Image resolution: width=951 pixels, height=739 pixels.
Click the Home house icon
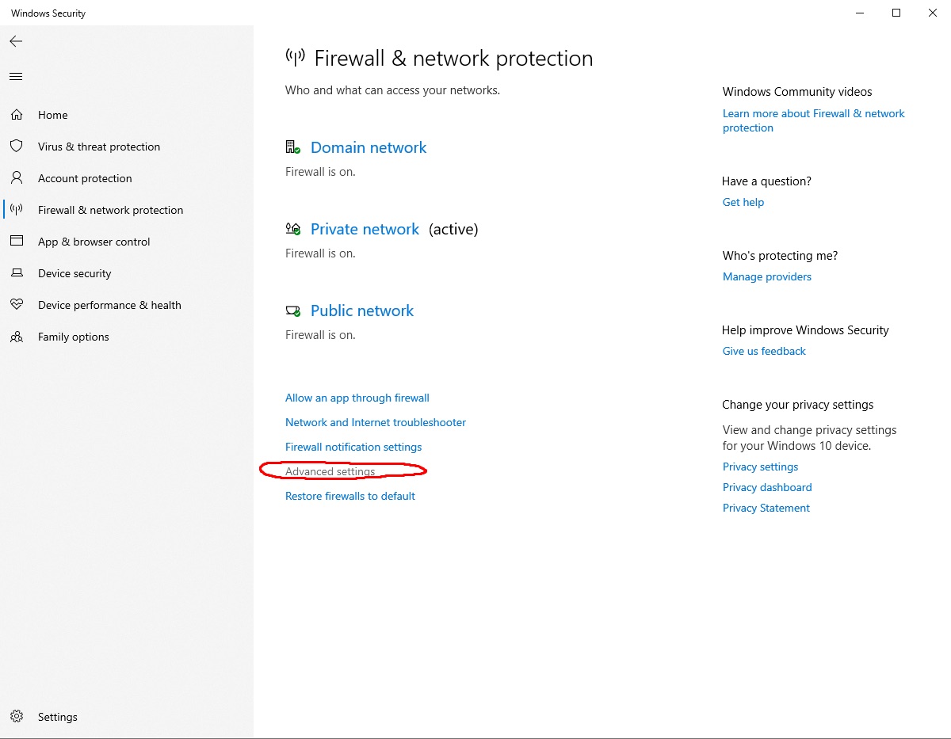tap(17, 115)
